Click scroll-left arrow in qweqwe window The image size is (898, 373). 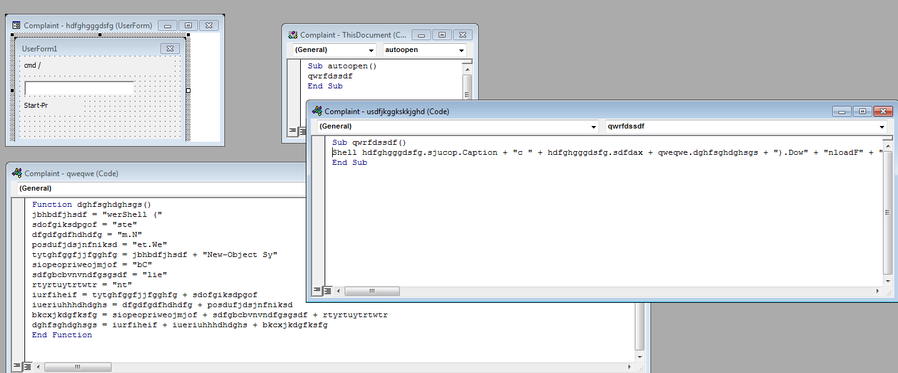pos(39,367)
